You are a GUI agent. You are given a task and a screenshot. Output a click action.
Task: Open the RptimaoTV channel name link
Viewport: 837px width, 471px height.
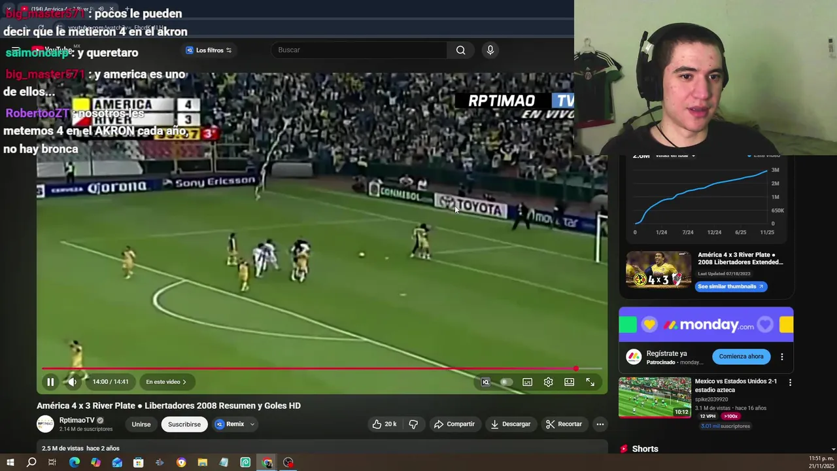tap(77, 420)
